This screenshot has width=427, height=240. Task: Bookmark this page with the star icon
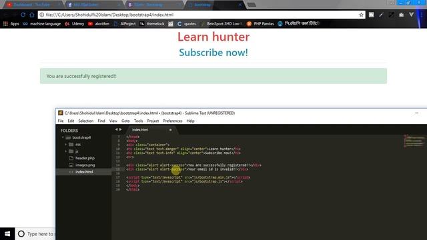coord(361,15)
